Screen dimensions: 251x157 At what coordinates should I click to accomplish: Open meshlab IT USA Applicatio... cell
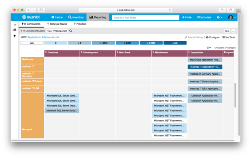[x=205, y=88]
